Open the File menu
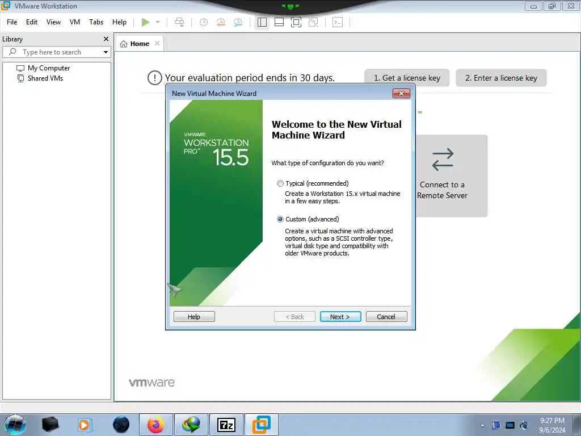Viewport: 581px width, 436px height. (x=12, y=22)
